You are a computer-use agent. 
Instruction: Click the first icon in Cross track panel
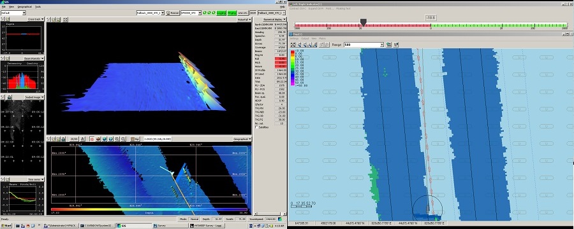tap(3, 19)
